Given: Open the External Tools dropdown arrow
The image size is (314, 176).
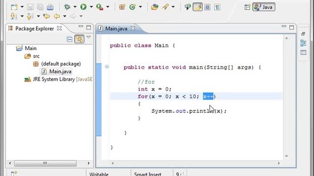Looking at the screenshot, I should (x=107, y=7).
